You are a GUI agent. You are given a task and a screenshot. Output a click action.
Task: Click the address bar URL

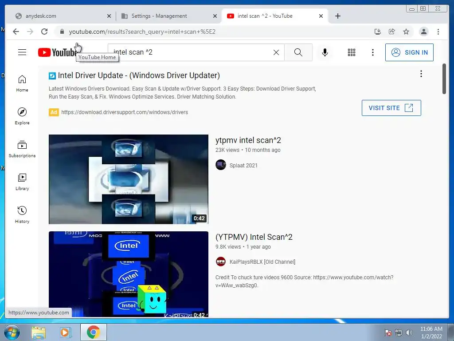point(142,32)
